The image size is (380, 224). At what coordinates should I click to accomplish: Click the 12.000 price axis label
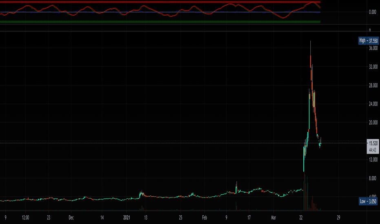373,160
